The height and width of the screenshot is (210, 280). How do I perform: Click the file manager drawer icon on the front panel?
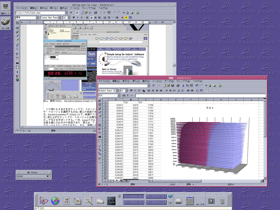tap(78, 201)
